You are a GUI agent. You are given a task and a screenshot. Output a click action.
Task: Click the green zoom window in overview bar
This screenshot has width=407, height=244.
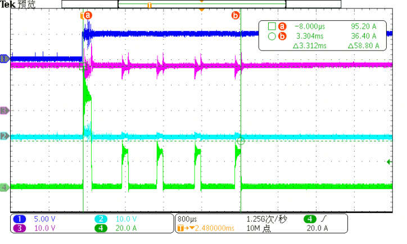202,4
